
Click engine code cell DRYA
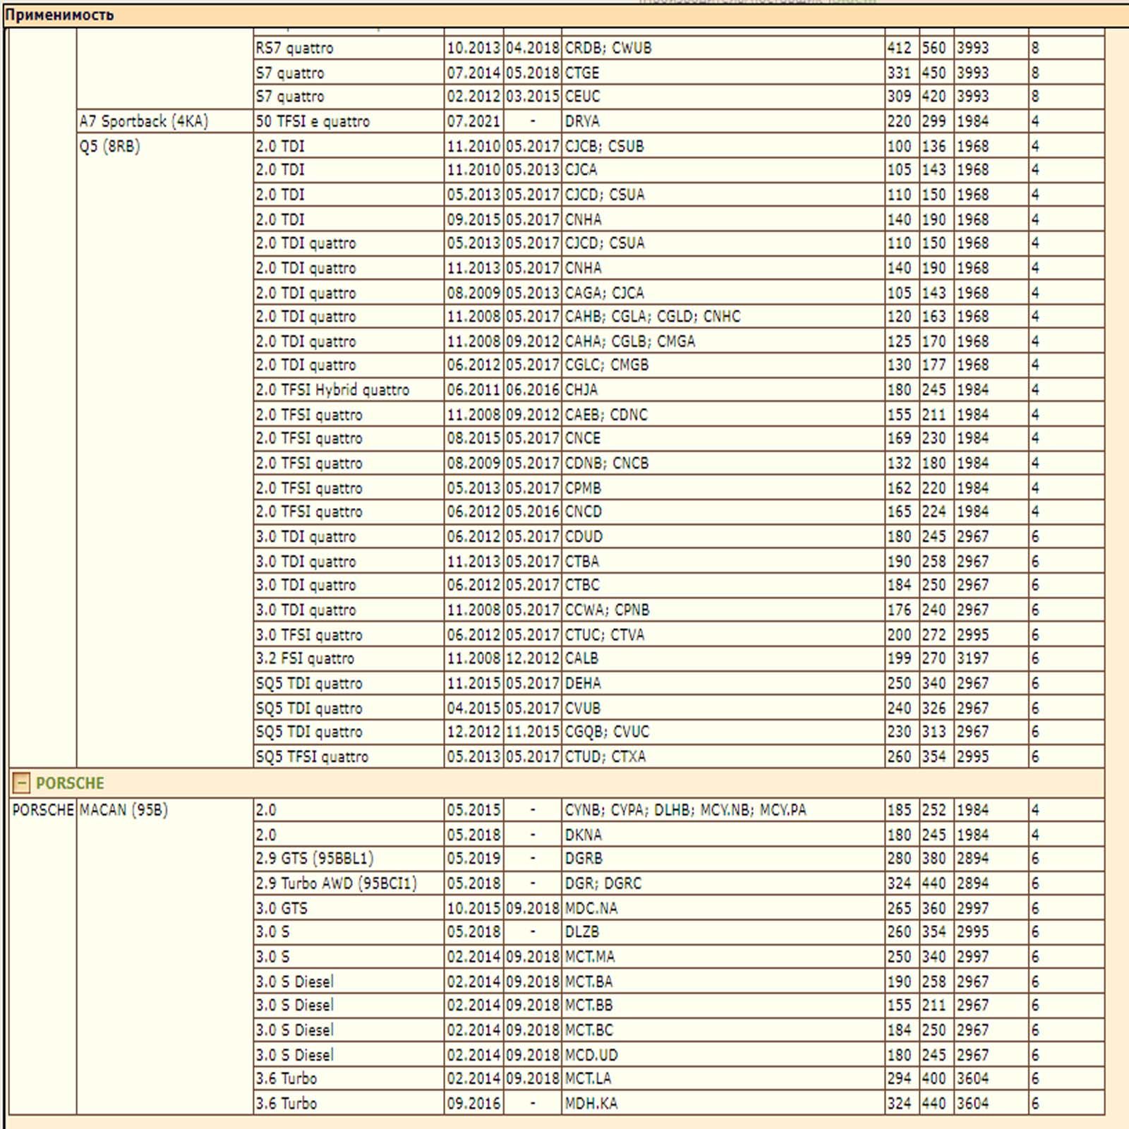click(x=582, y=121)
